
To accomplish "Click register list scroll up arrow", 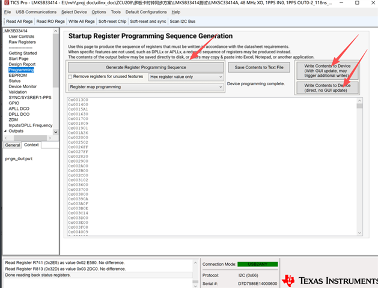I will click(x=359, y=101).
